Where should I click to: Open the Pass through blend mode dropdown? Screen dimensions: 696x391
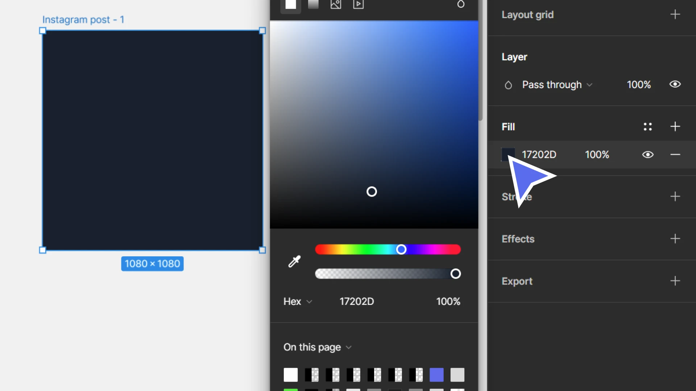click(557, 85)
